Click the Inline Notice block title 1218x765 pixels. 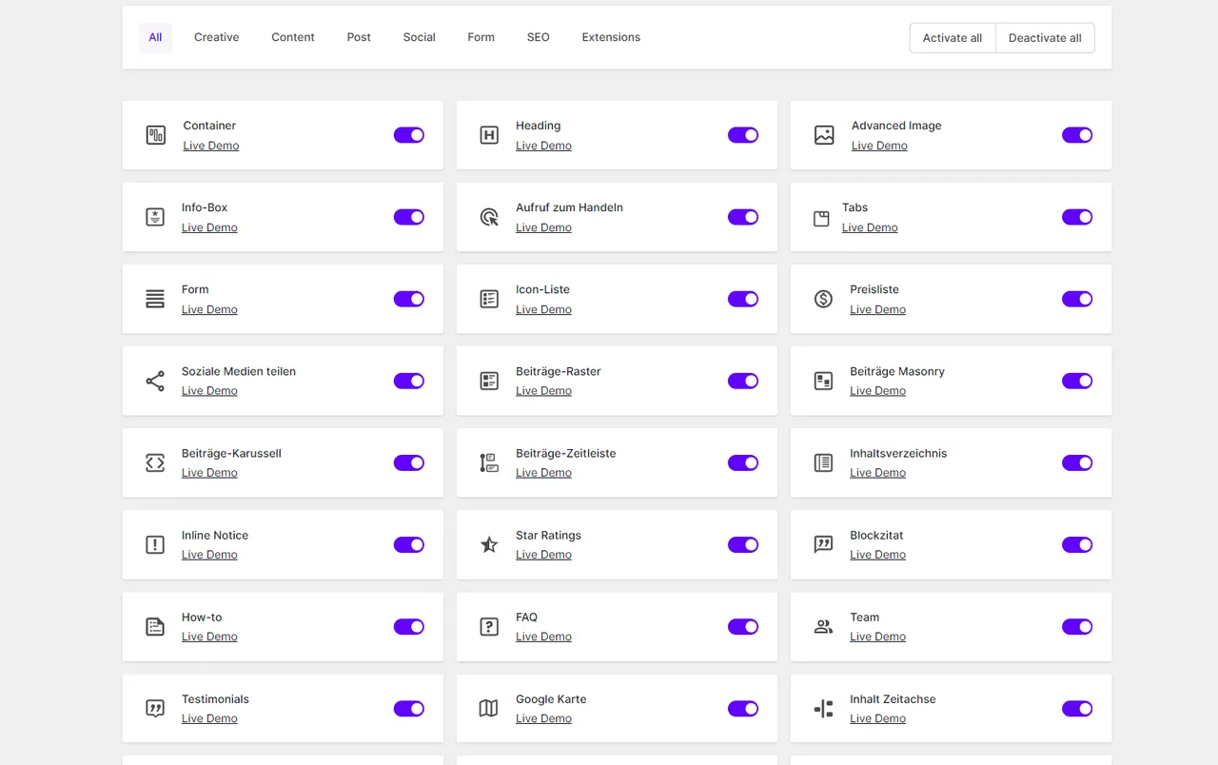215,536
